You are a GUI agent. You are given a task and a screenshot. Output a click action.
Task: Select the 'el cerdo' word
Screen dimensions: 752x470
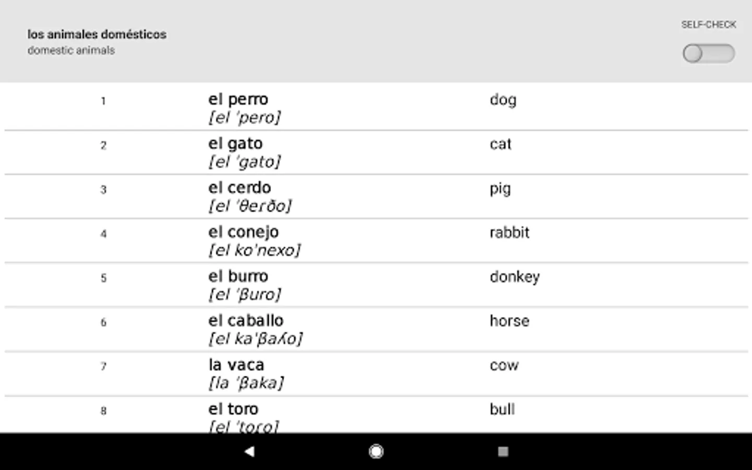240,188
